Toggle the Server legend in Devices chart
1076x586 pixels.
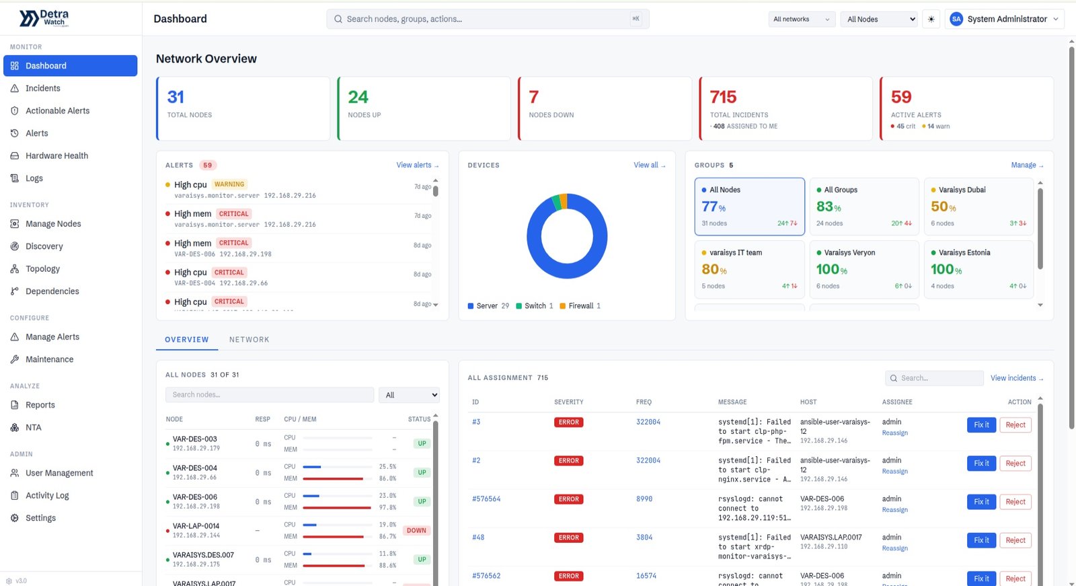[x=488, y=305]
